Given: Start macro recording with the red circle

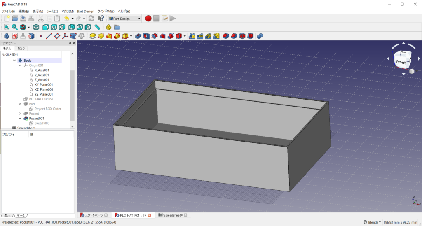Looking at the screenshot, I should pos(148,19).
